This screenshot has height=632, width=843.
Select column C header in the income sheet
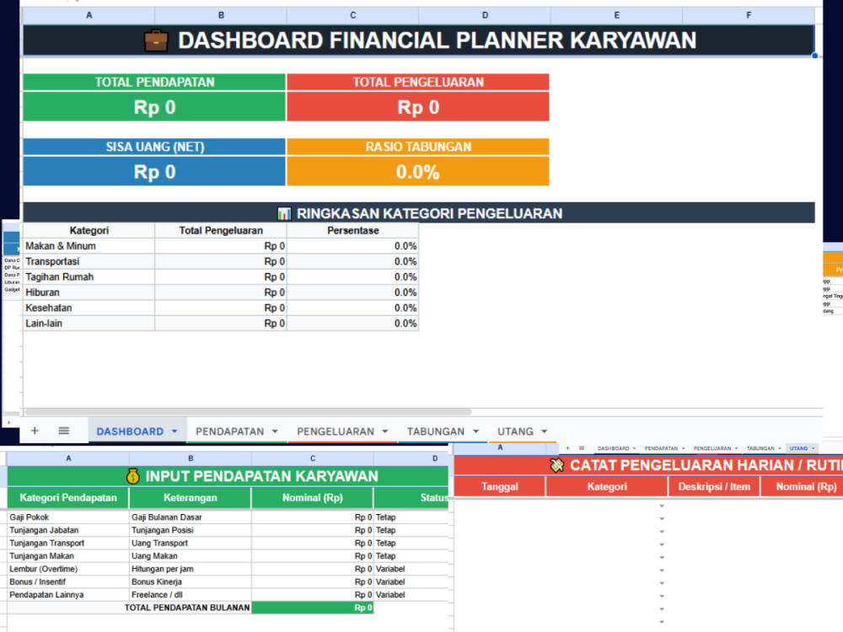pos(313,458)
